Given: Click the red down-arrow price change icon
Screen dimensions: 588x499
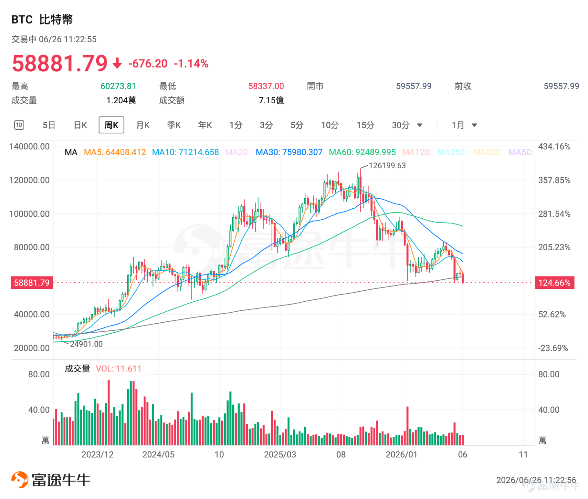Looking at the screenshot, I should 117,63.
